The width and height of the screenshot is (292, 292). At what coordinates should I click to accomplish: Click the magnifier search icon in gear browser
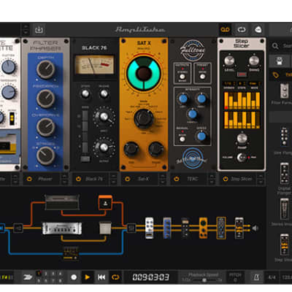[275, 46]
